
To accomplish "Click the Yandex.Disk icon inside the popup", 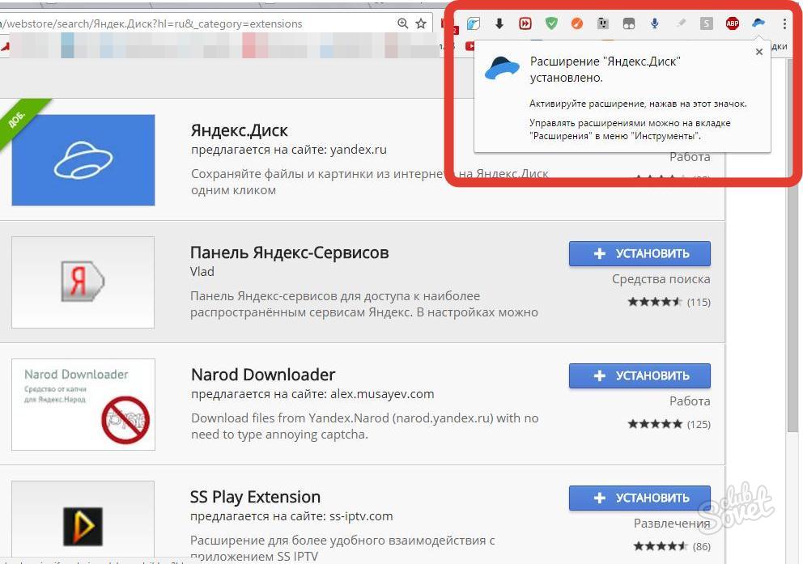I will (x=502, y=68).
